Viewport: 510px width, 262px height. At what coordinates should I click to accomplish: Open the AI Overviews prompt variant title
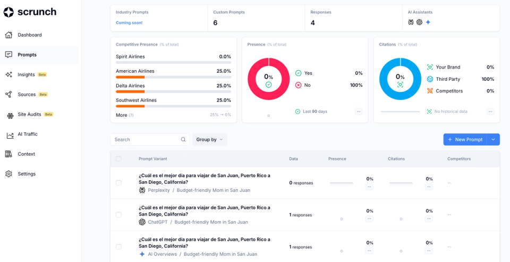204,243
